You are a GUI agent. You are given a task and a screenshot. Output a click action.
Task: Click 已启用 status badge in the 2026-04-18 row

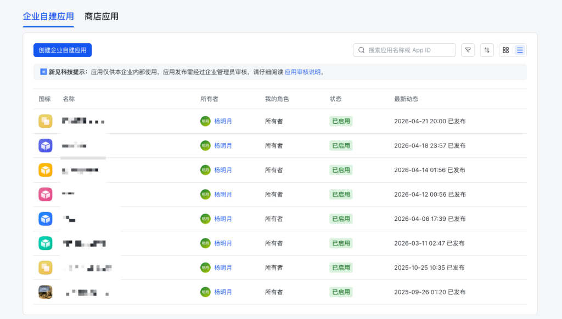341,146
